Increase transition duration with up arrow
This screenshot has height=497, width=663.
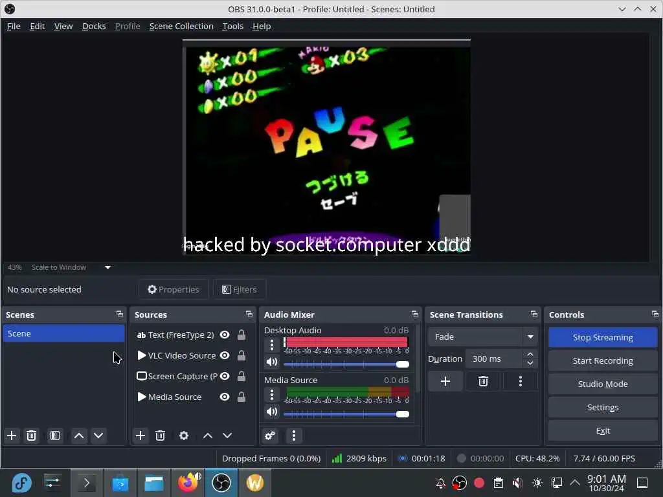530,354
